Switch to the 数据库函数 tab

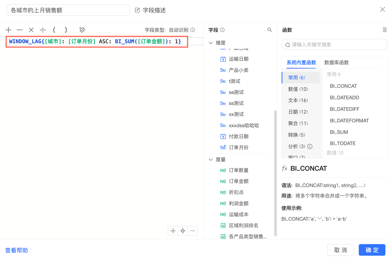click(x=336, y=63)
